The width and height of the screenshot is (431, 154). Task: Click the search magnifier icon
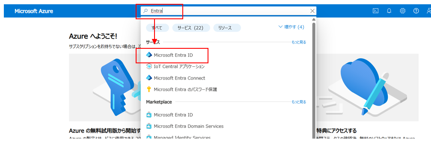point(146,11)
